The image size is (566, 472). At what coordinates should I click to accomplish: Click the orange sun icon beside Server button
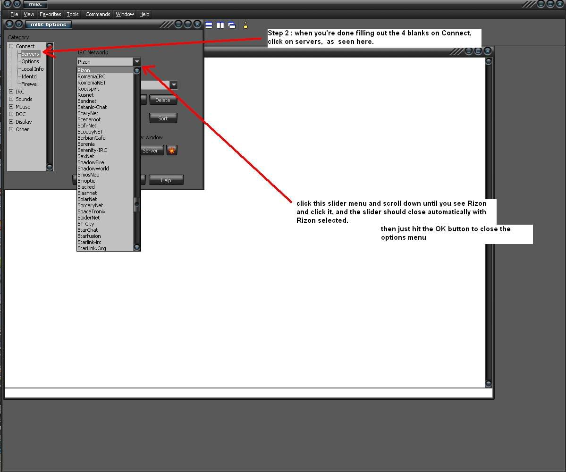point(172,150)
